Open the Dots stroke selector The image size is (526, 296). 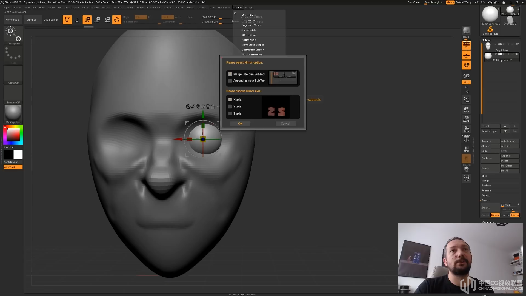(13, 55)
